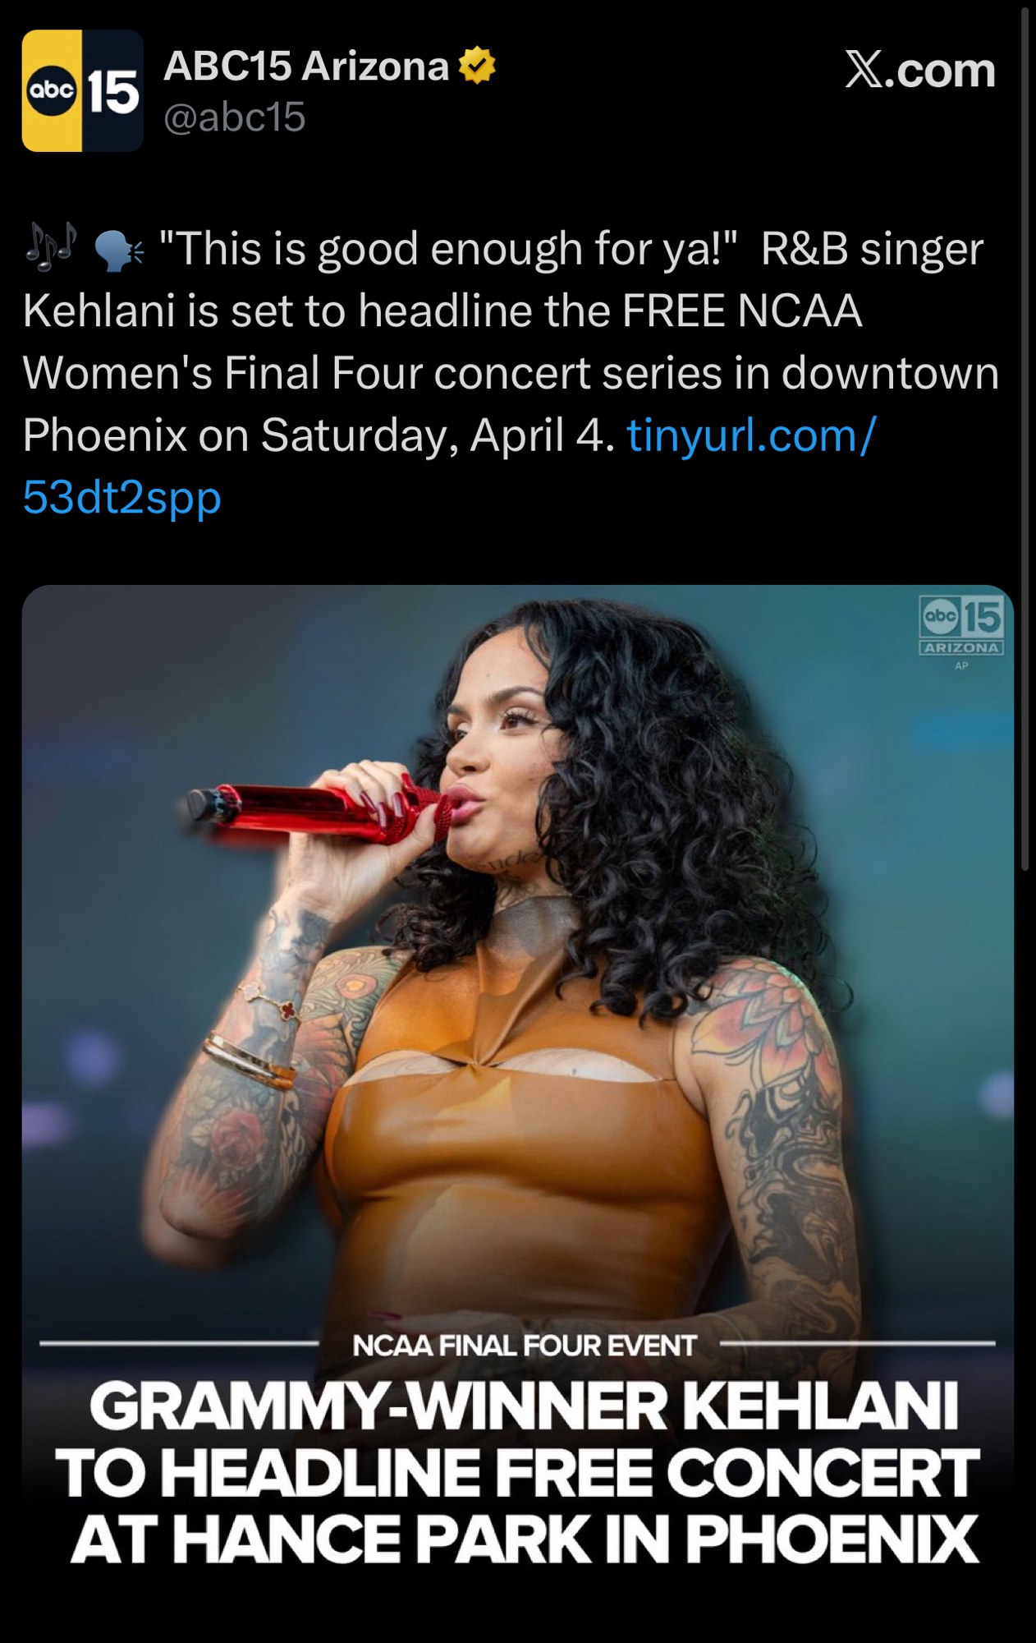The image size is (1036, 1643).
Task: Click the tweet text mentioning Kehlani
Action: (x=511, y=373)
